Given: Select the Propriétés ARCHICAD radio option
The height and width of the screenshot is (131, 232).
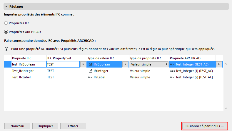Looking at the screenshot, I should point(6,32).
